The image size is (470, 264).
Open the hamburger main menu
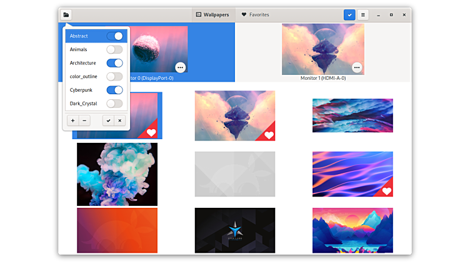(362, 14)
